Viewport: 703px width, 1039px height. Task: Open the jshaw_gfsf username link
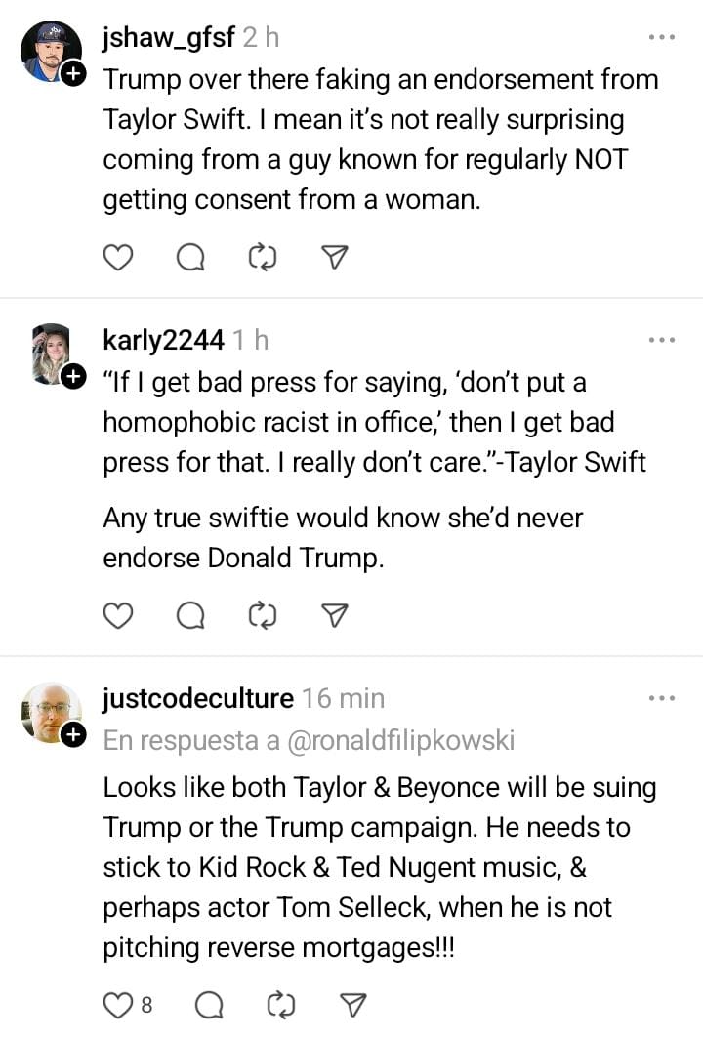pyautogui.click(x=168, y=37)
